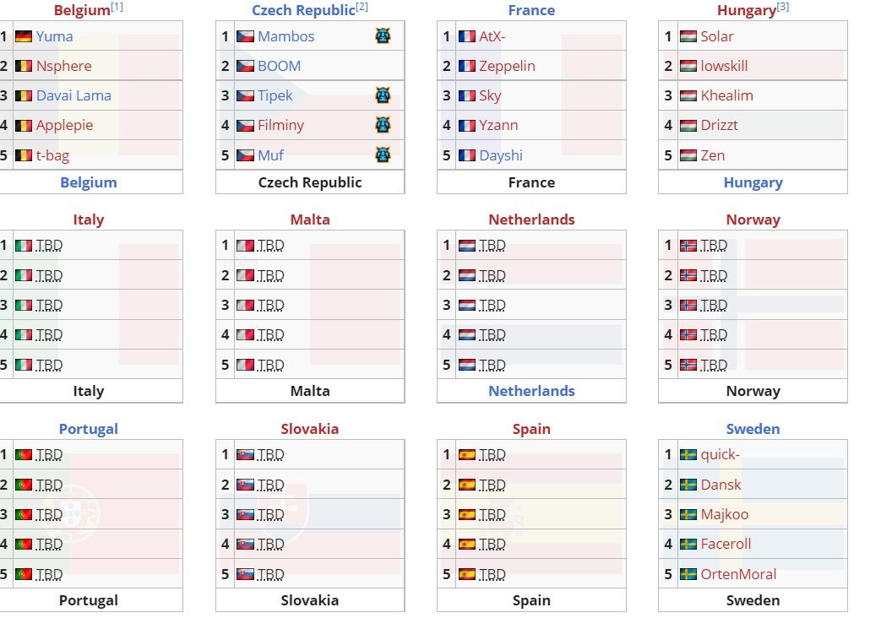Click the team icon next to Filminy
Image resolution: width=881 pixels, height=629 pixels.
(x=383, y=125)
